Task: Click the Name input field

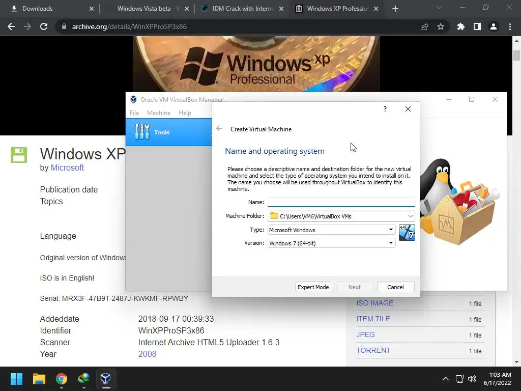Action: click(x=341, y=202)
